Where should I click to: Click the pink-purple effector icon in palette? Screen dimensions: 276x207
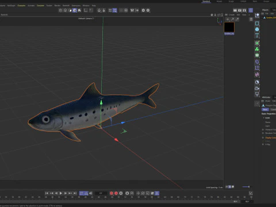(257, 75)
